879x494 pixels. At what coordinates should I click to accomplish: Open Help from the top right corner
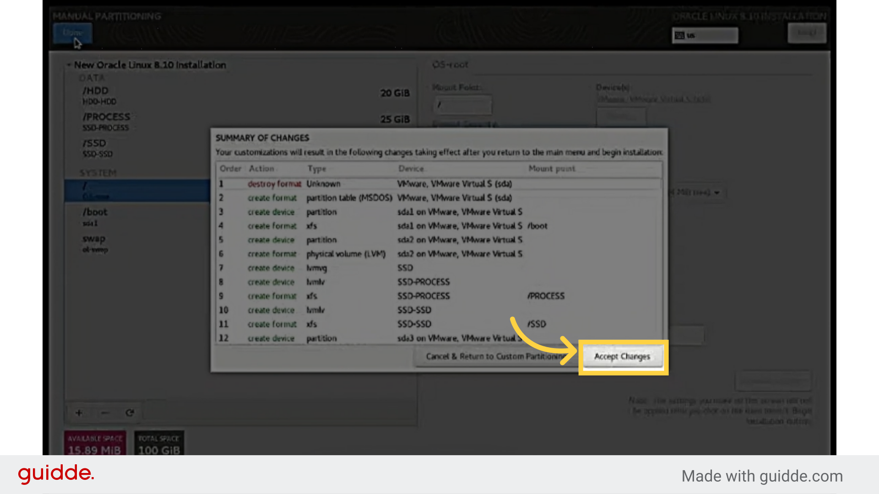(x=807, y=32)
